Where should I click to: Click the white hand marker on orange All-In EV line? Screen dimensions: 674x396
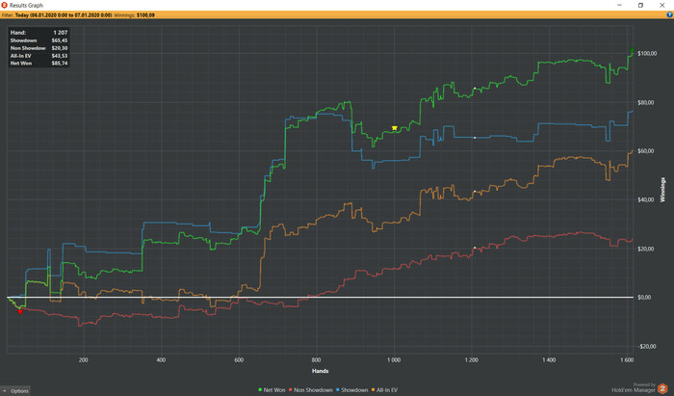coord(475,192)
